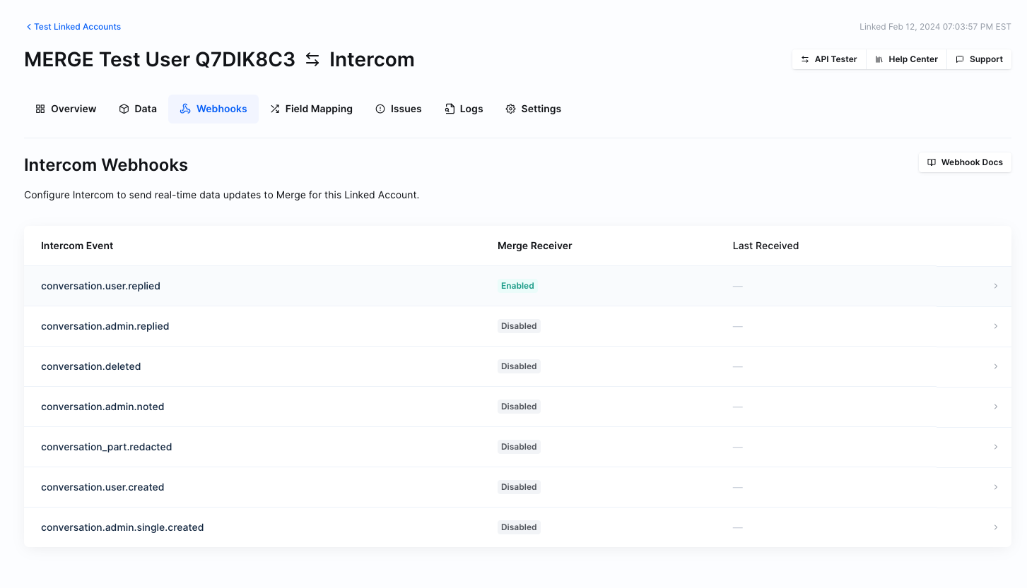Expand the conversation.admin.single.created row chevron
This screenshot has width=1027, height=588.
[995, 527]
